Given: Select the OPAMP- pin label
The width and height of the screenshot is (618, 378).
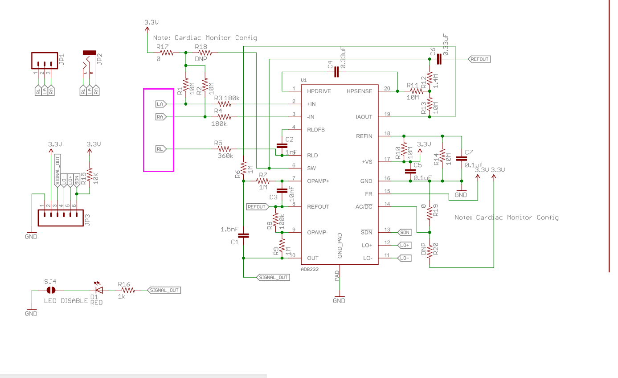Looking at the screenshot, I should (318, 232).
